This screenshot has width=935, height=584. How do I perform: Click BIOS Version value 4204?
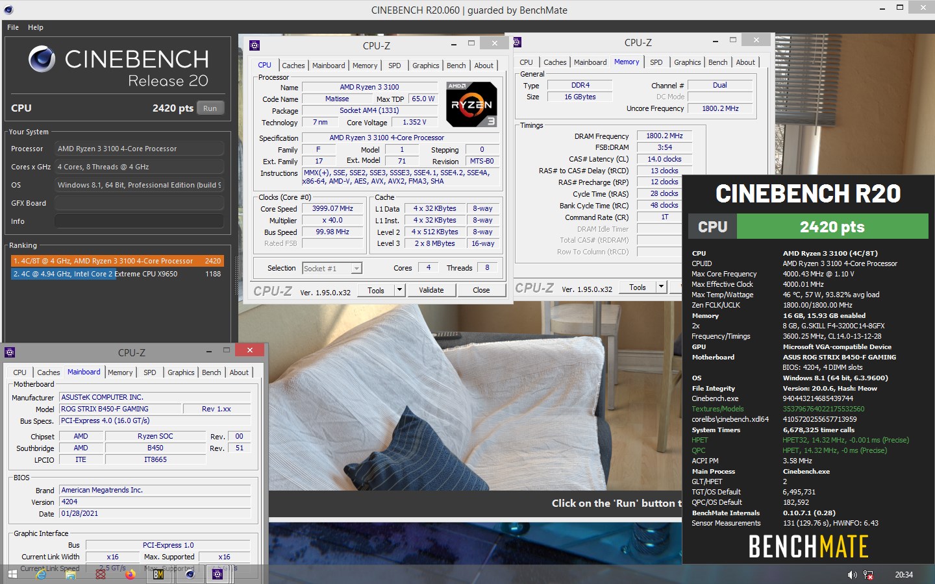pyautogui.click(x=155, y=502)
